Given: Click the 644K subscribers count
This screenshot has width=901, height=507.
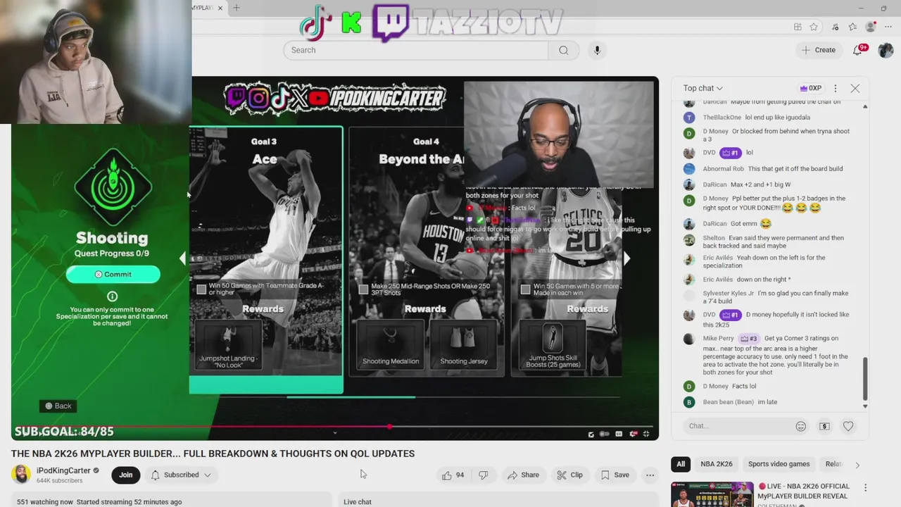Looking at the screenshot, I should [60, 481].
